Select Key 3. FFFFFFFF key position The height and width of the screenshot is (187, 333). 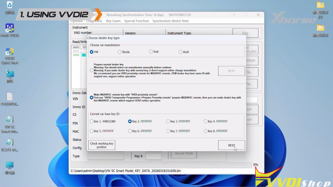pyautogui.click(x=168, y=121)
